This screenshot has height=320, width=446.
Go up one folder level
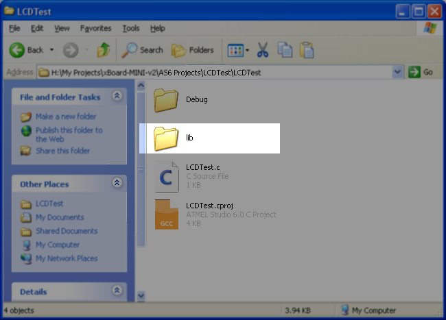103,50
